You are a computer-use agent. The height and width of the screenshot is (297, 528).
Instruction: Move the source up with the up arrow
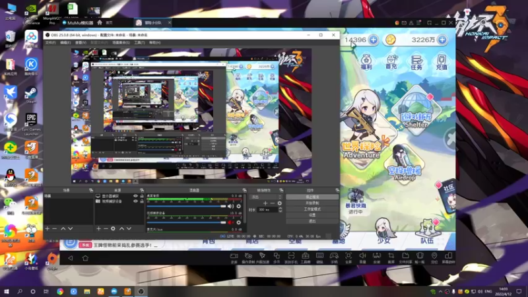click(121, 228)
